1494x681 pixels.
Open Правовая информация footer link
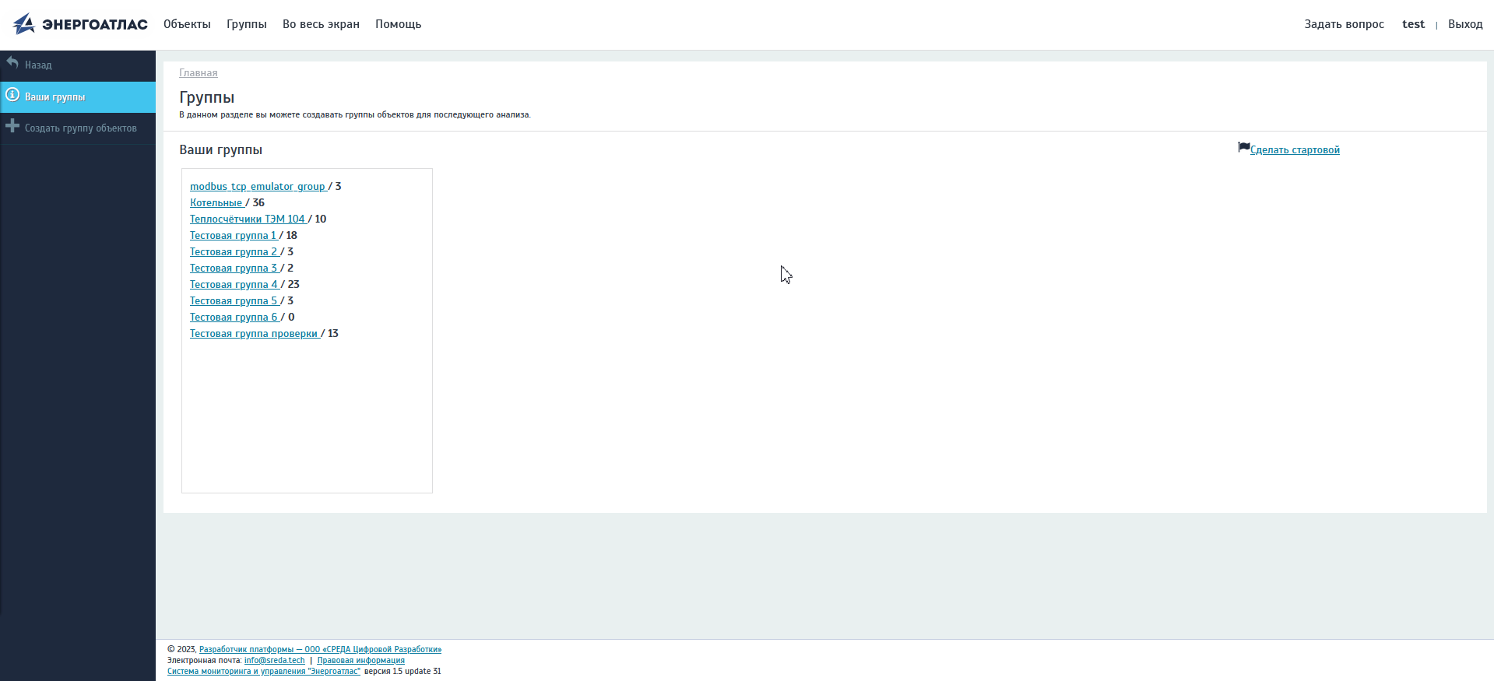360,661
